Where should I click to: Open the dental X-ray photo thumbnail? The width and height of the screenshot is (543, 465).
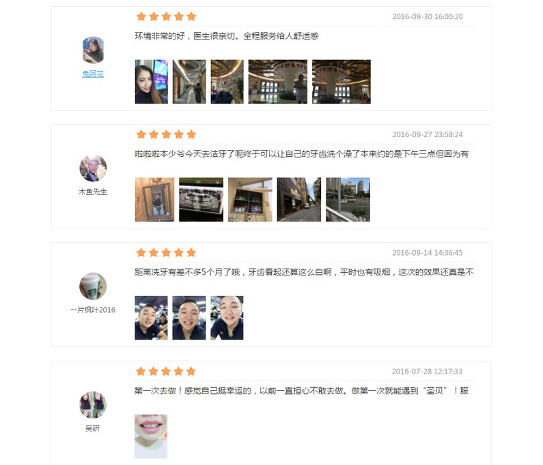tap(201, 200)
